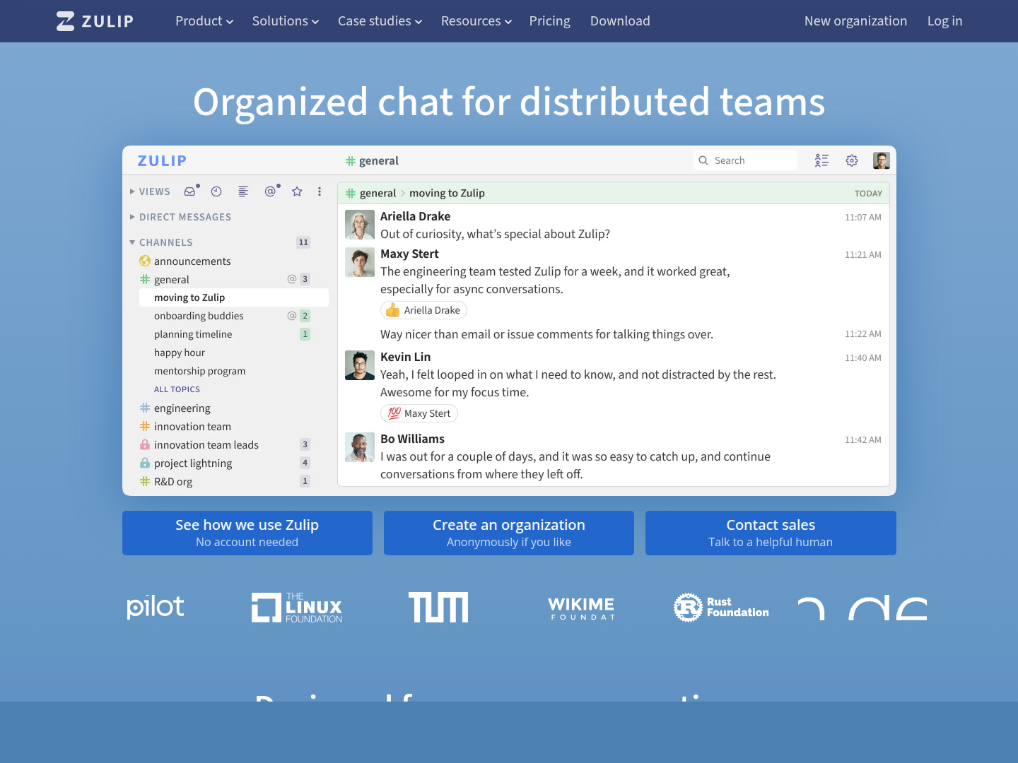Click the R&D org hash icon

pos(145,481)
